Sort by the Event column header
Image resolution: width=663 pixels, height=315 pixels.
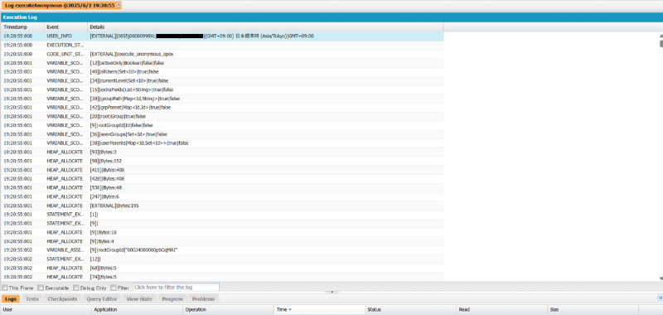(66, 27)
